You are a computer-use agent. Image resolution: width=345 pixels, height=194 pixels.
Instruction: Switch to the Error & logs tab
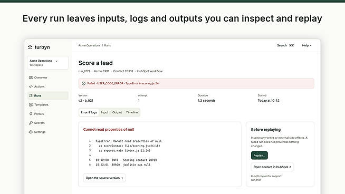[x=89, y=112]
